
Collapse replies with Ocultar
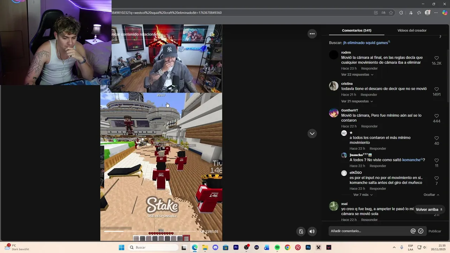click(x=431, y=195)
